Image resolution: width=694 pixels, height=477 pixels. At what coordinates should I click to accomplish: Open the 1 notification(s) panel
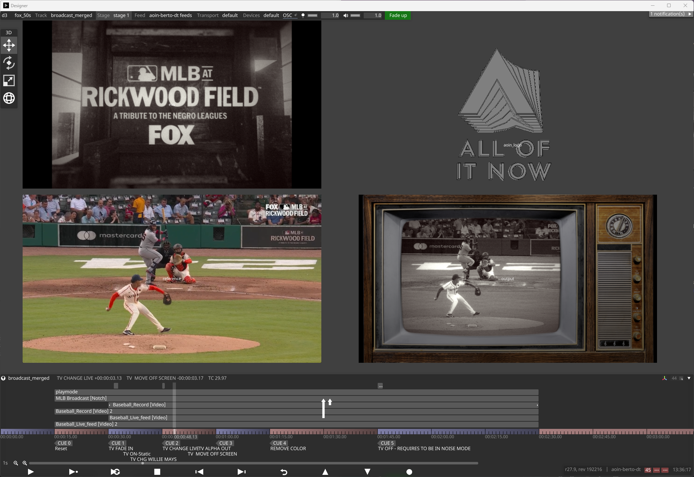[x=668, y=14]
